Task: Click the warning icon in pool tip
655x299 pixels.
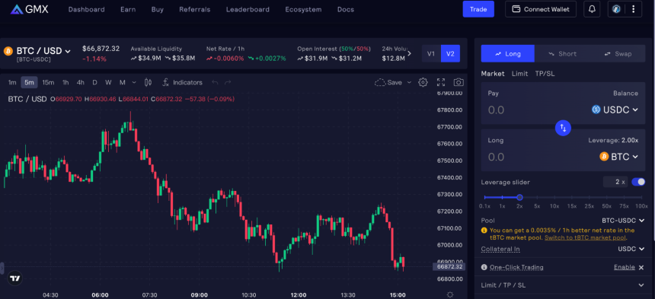Action: (x=484, y=231)
